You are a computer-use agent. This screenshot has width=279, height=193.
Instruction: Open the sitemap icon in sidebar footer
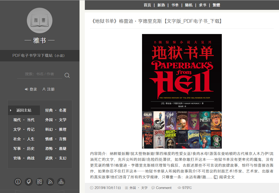(61, 182)
